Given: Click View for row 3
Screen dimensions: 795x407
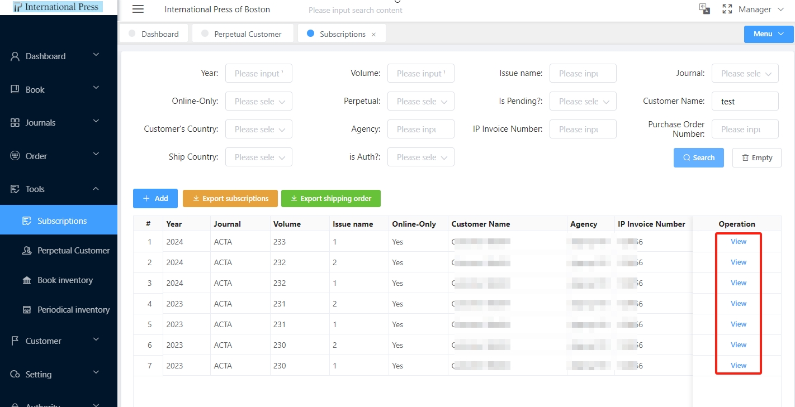Looking at the screenshot, I should coord(739,283).
